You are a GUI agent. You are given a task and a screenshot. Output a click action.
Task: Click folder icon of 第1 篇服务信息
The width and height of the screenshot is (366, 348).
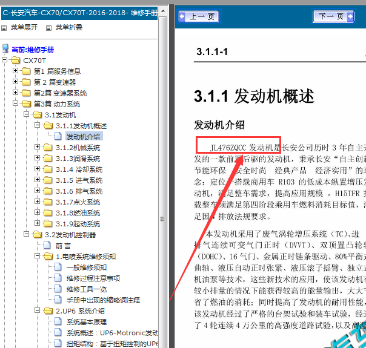(26, 71)
